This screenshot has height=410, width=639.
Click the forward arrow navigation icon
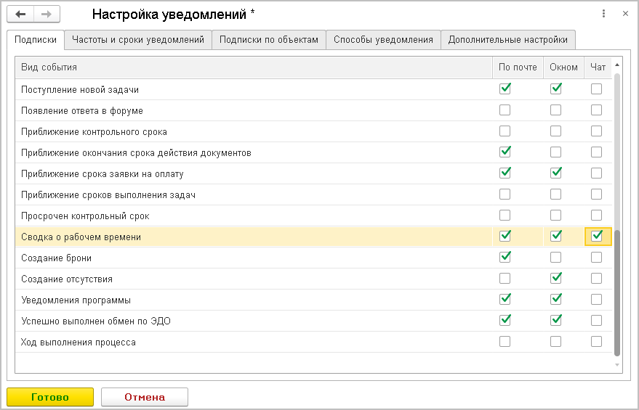tap(47, 14)
